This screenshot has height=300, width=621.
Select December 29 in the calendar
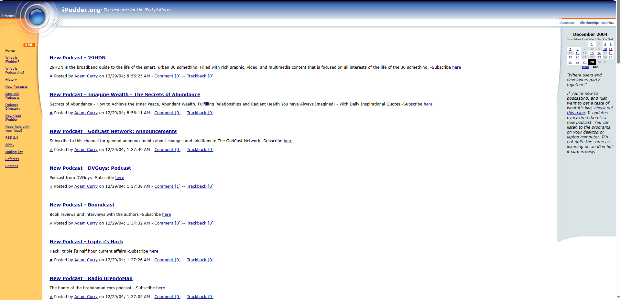(592, 62)
